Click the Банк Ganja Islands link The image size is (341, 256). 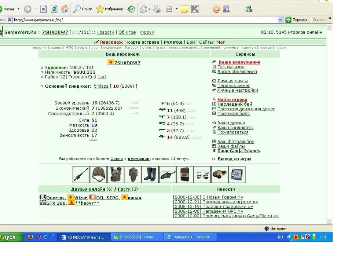click(x=239, y=151)
